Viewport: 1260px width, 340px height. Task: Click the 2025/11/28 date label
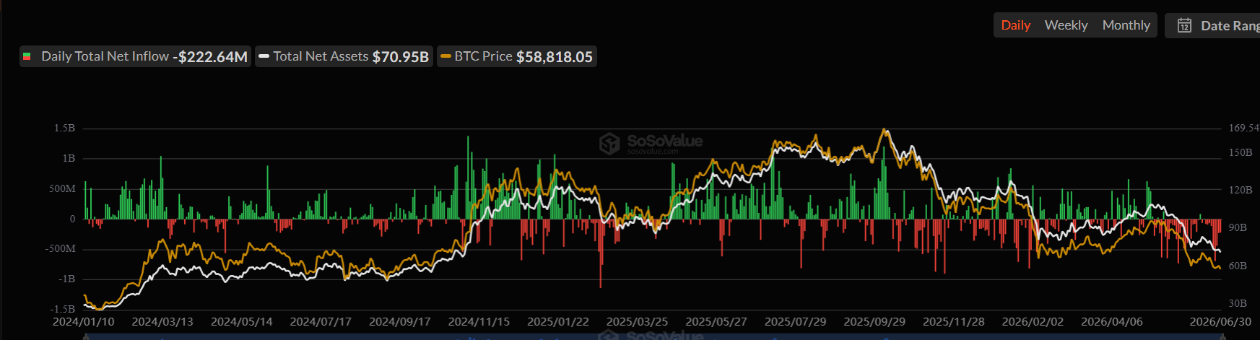[x=954, y=321]
